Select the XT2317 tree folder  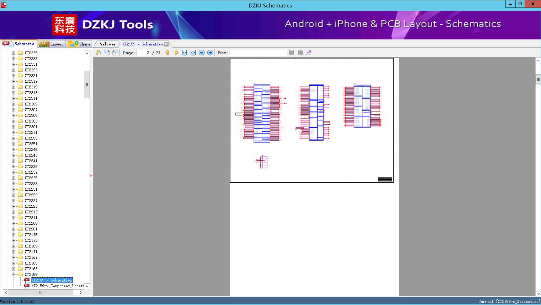[31, 81]
